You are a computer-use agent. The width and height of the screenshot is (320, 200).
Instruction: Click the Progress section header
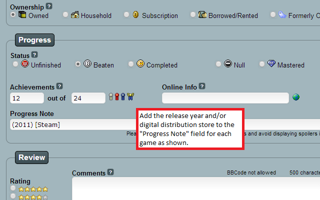click(34, 40)
